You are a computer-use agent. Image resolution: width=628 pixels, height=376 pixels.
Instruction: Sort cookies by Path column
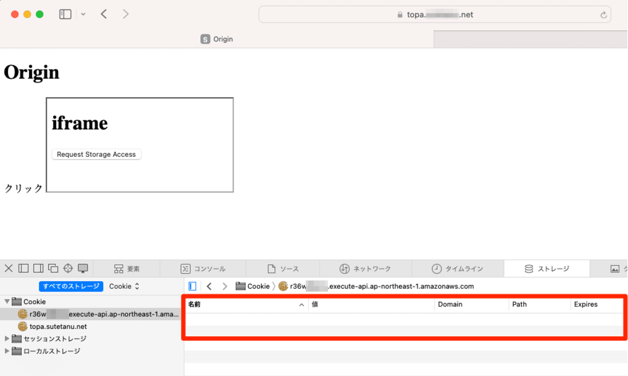(x=540, y=304)
